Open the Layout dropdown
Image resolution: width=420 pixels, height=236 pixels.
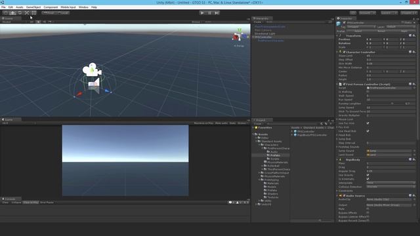pyautogui.click(x=408, y=12)
